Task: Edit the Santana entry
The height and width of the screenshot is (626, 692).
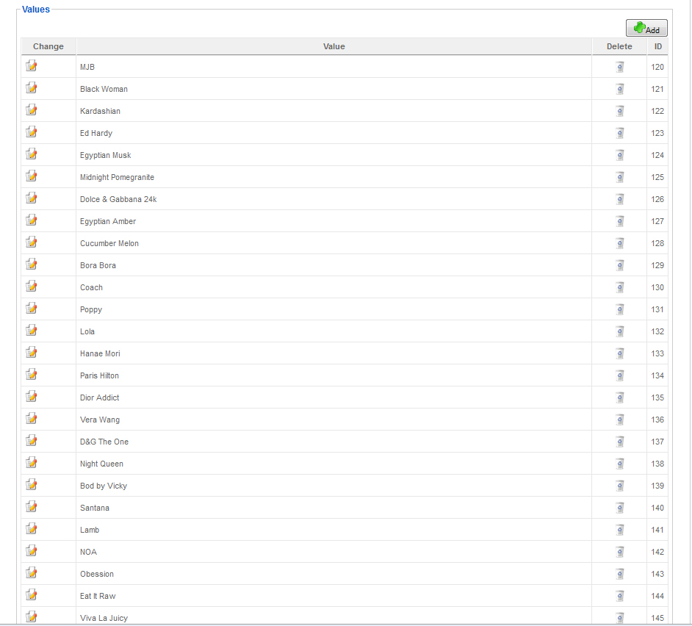Action: [x=32, y=507]
